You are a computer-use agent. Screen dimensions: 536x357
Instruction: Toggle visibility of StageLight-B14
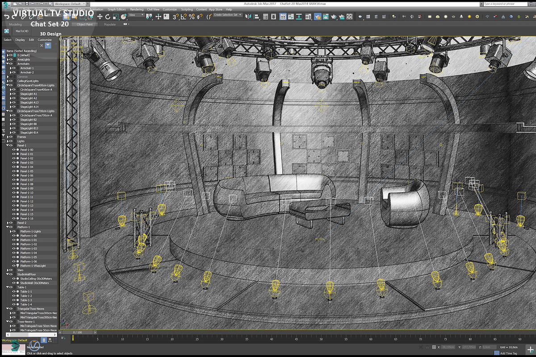[14, 133]
